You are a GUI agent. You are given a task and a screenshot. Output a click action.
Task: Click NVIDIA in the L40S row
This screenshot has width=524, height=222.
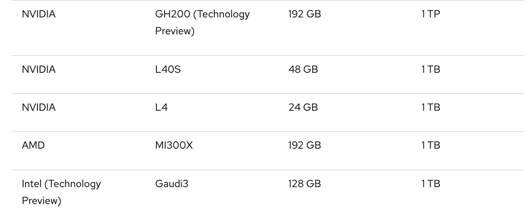(38, 70)
